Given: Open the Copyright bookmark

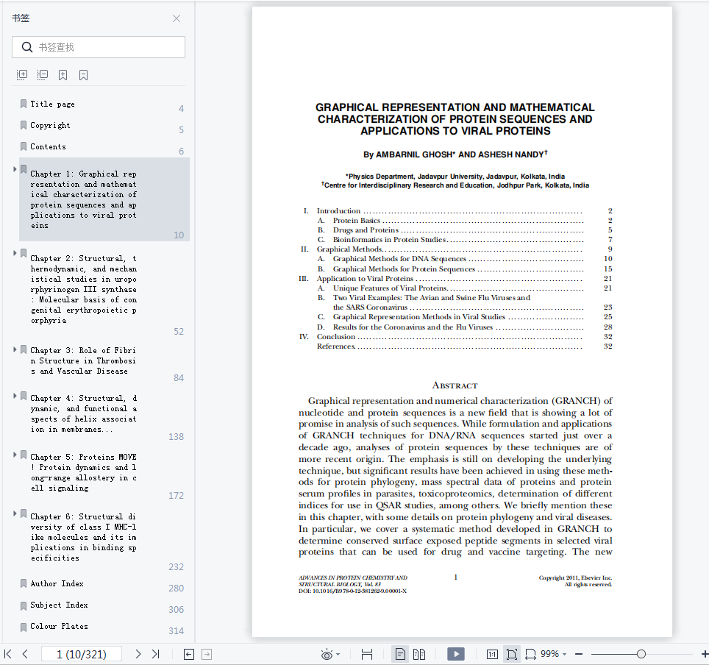Looking at the screenshot, I should (x=50, y=125).
